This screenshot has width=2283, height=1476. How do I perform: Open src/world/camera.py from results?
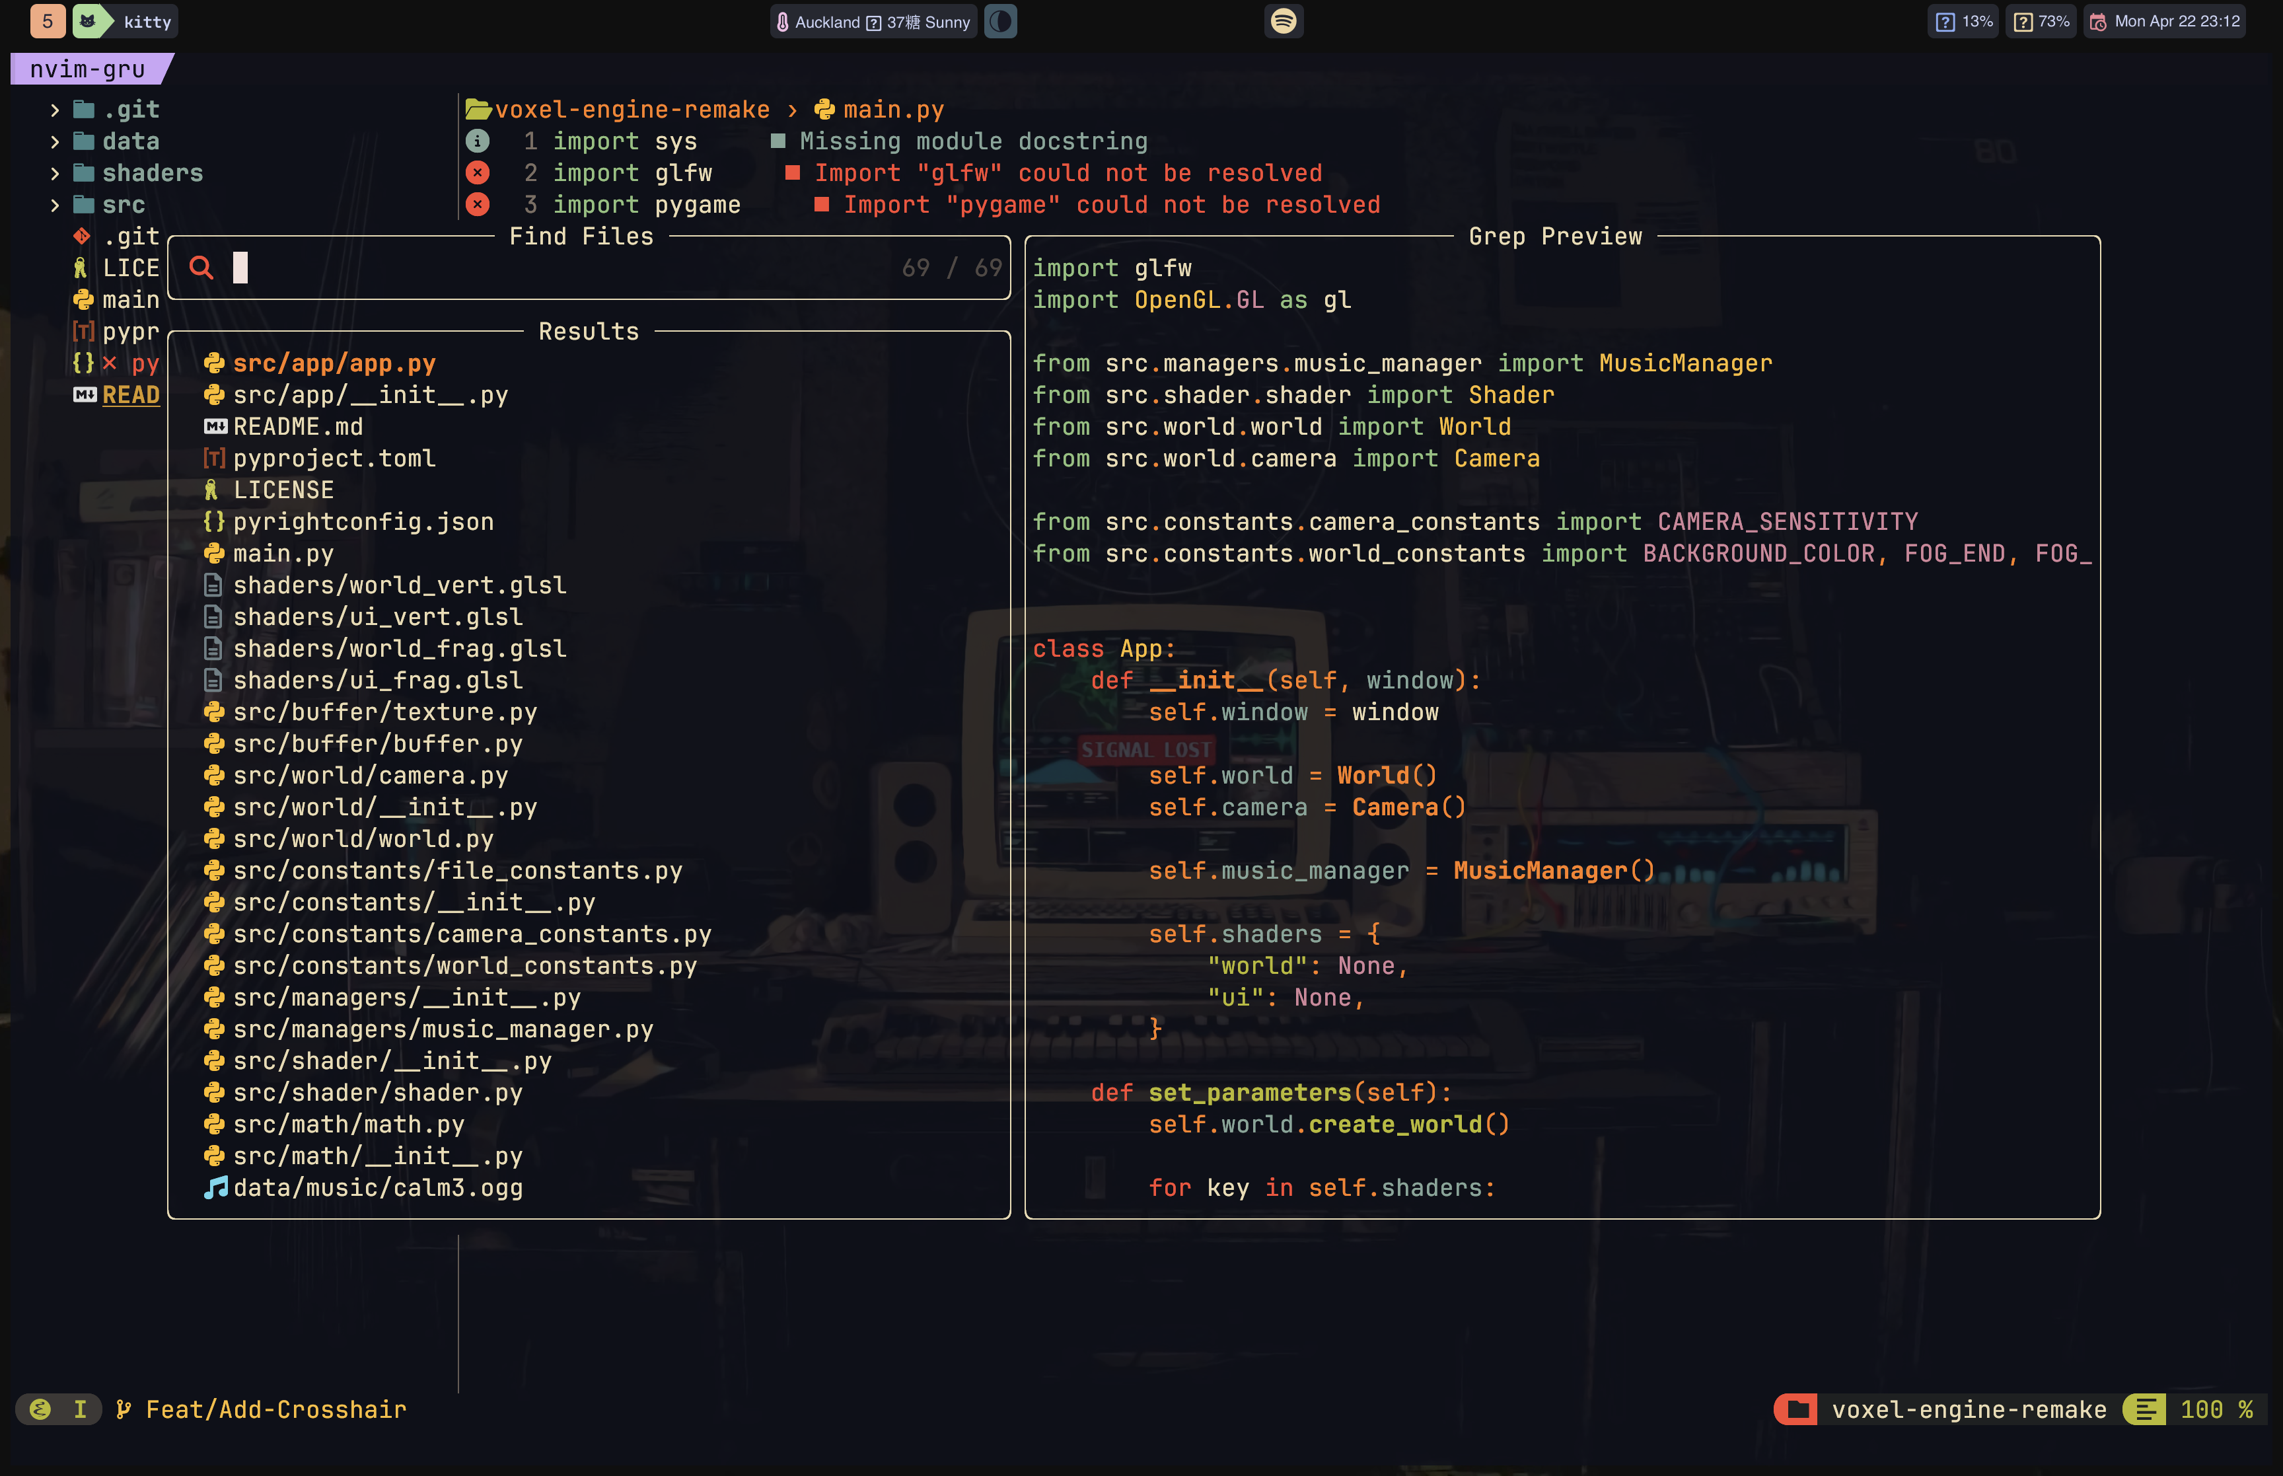pos(370,776)
